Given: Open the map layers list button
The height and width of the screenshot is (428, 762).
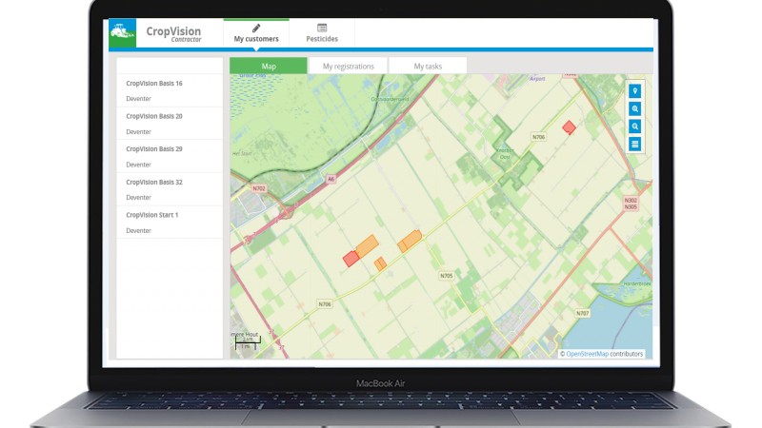Looking at the screenshot, I should click(x=634, y=145).
